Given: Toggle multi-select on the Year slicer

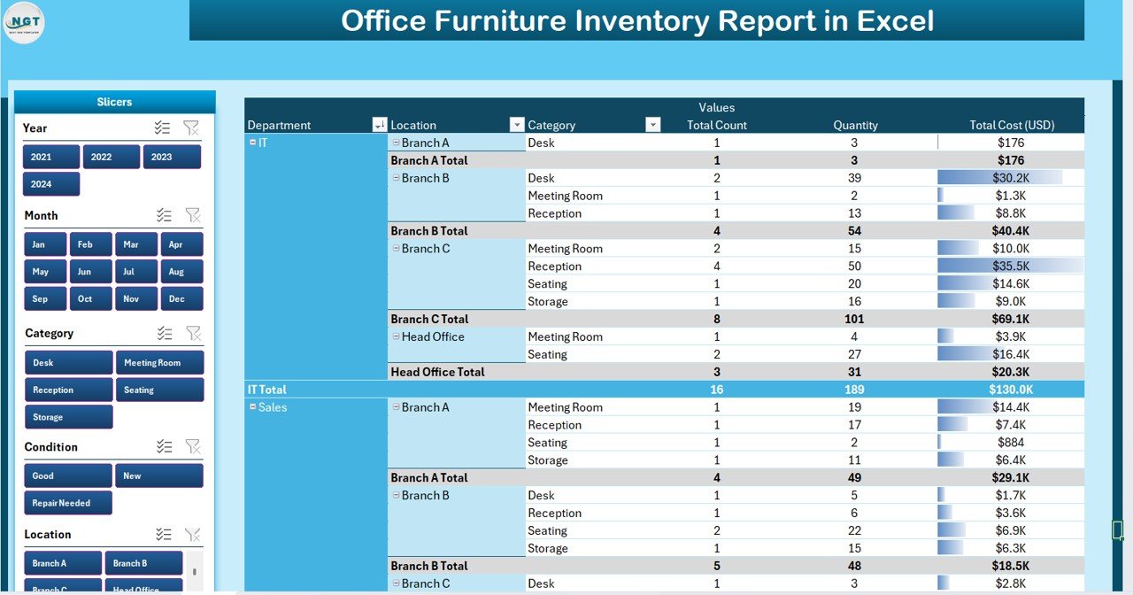Looking at the screenshot, I should click(162, 128).
